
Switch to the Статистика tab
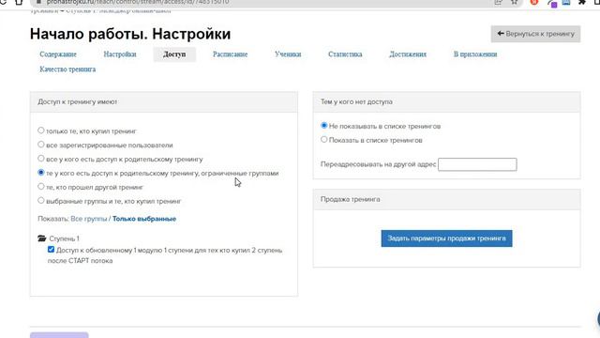[345, 54]
